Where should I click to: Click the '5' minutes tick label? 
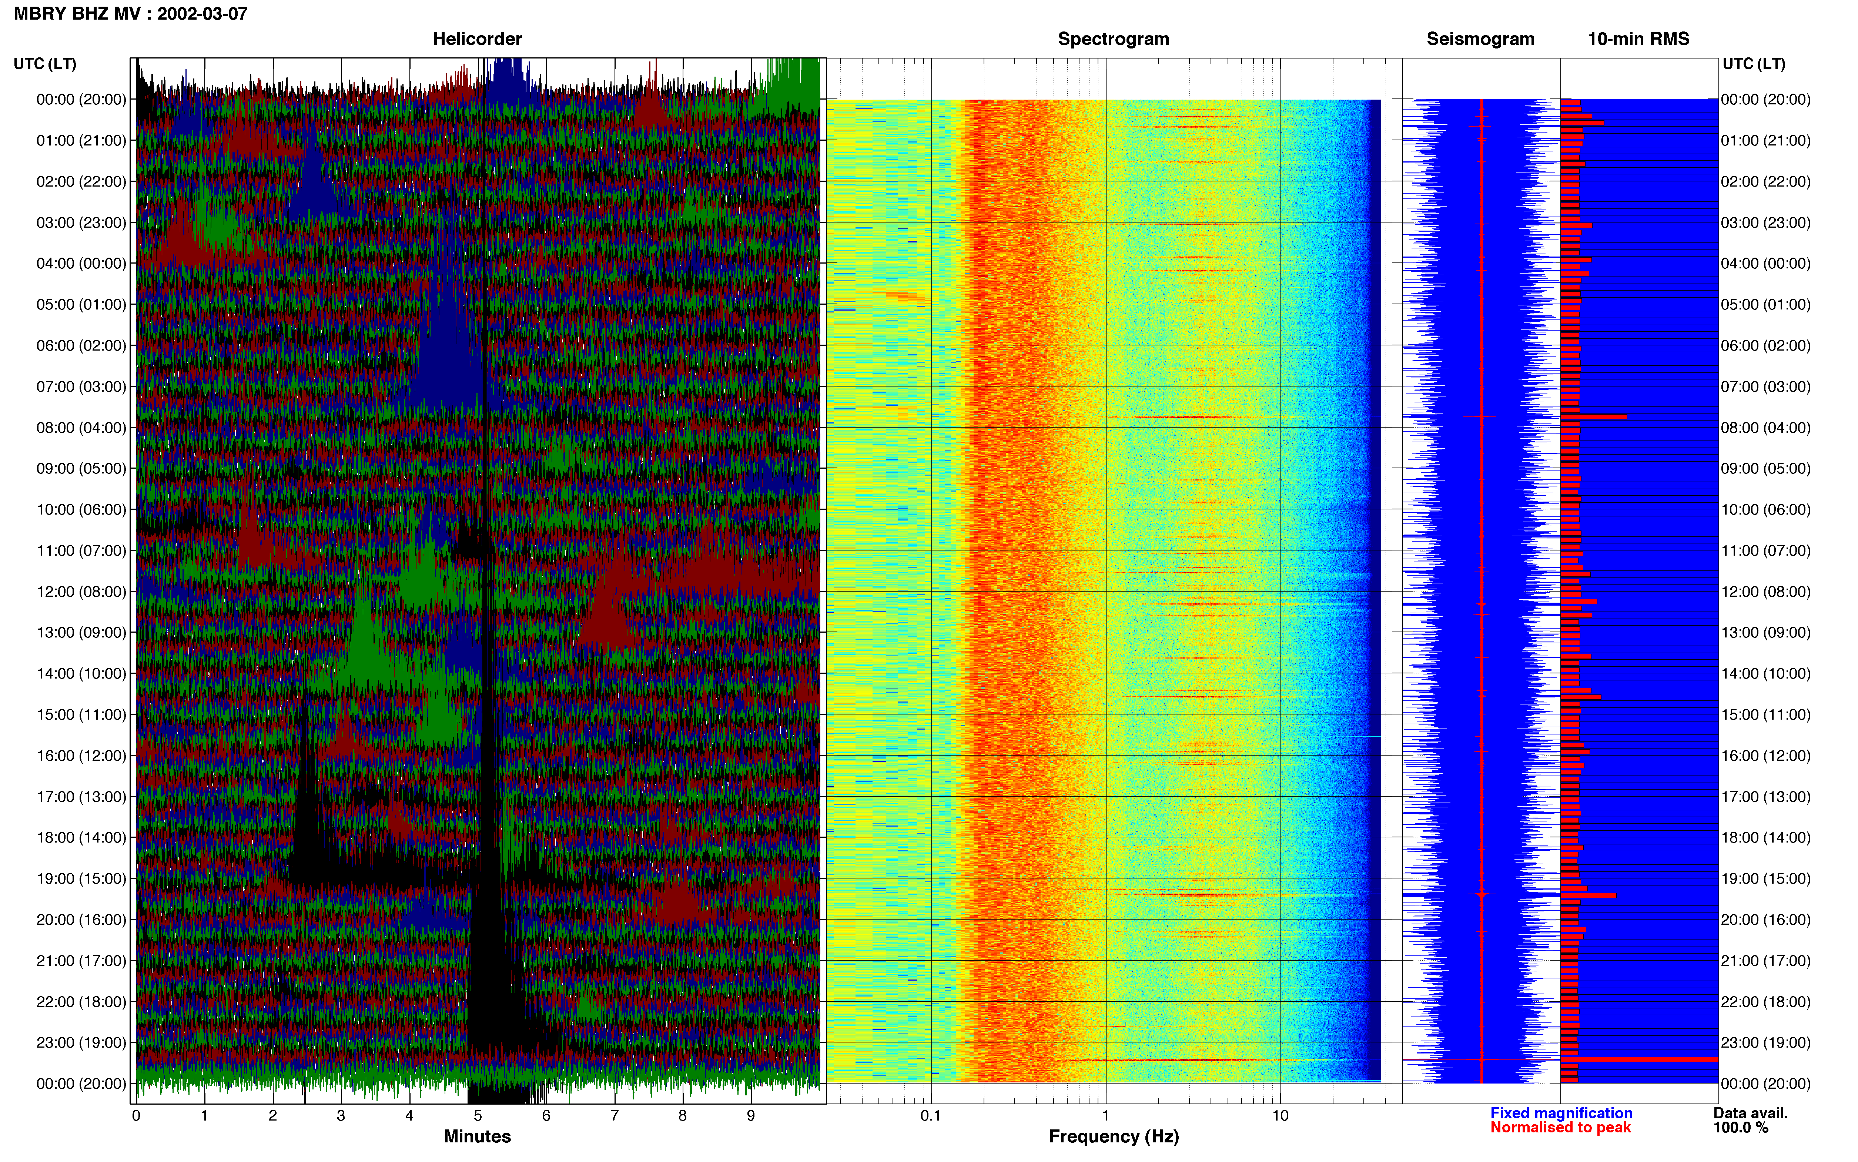tap(478, 1116)
